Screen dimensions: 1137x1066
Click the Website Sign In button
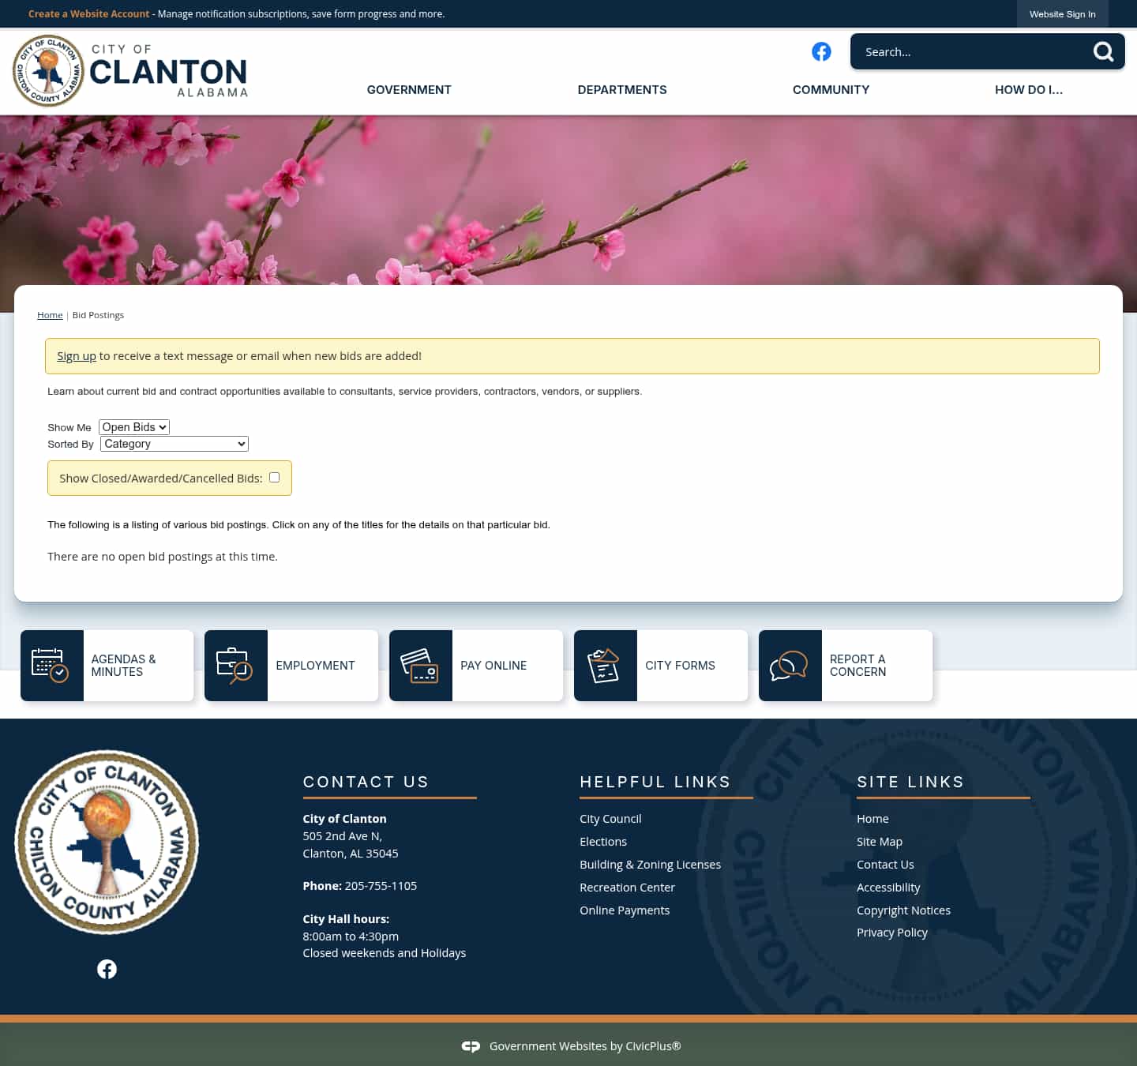pyautogui.click(x=1062, y=13)
